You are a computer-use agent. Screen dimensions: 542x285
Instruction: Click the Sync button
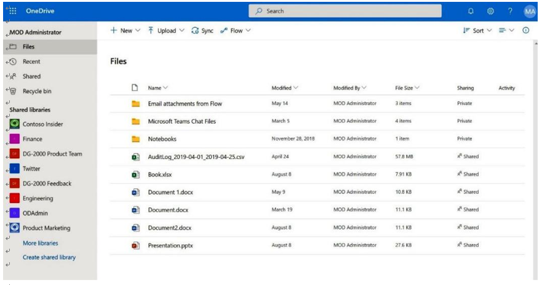[202, 30]
